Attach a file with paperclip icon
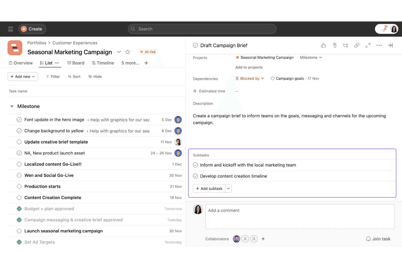Screen dimensions: 402x268 pos(335,45)
